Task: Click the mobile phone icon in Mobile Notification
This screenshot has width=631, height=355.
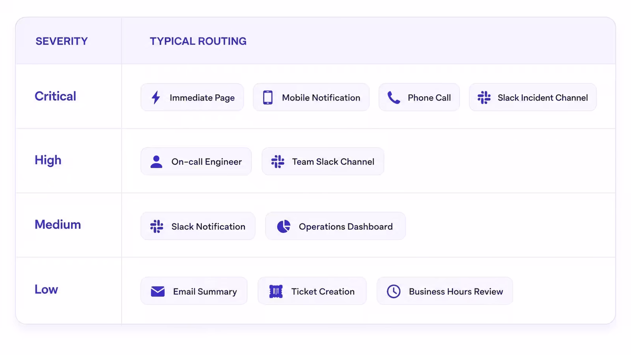Action: tap(268, 97)
